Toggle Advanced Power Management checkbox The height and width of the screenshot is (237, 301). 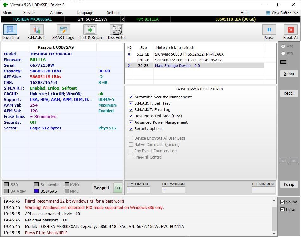131,122
